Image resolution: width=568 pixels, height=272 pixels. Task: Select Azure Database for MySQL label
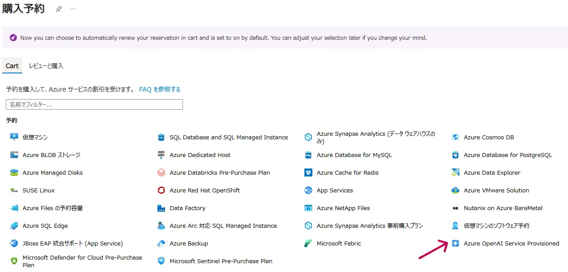click(354, 155)
